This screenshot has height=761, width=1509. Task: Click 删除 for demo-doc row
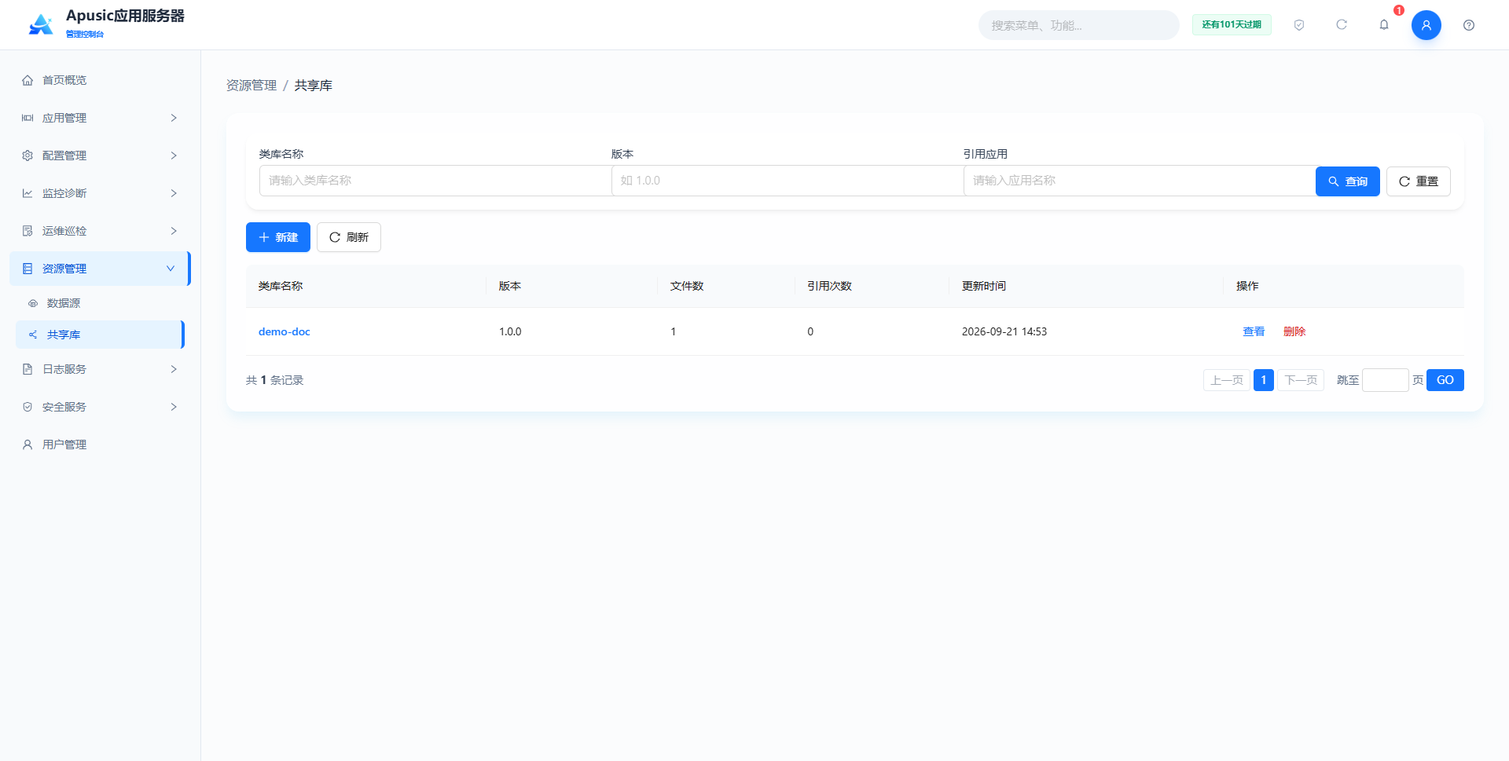(1294, 331)
